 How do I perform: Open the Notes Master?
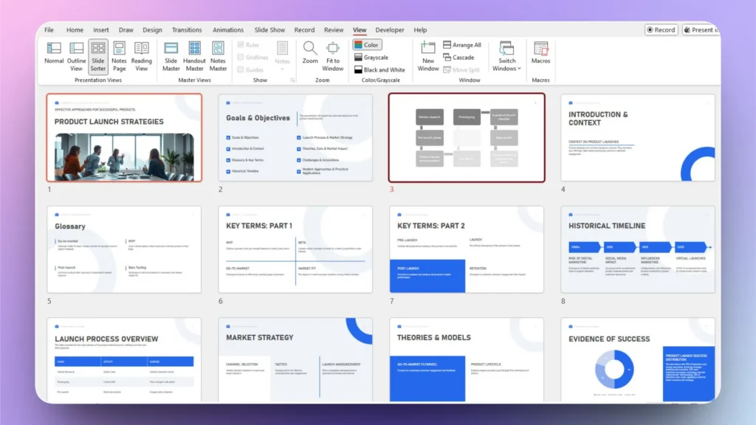pos(218,55)
